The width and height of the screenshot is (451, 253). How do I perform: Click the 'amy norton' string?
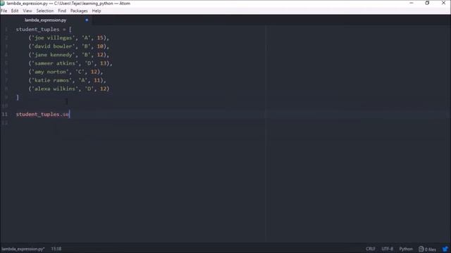(51, 72)
